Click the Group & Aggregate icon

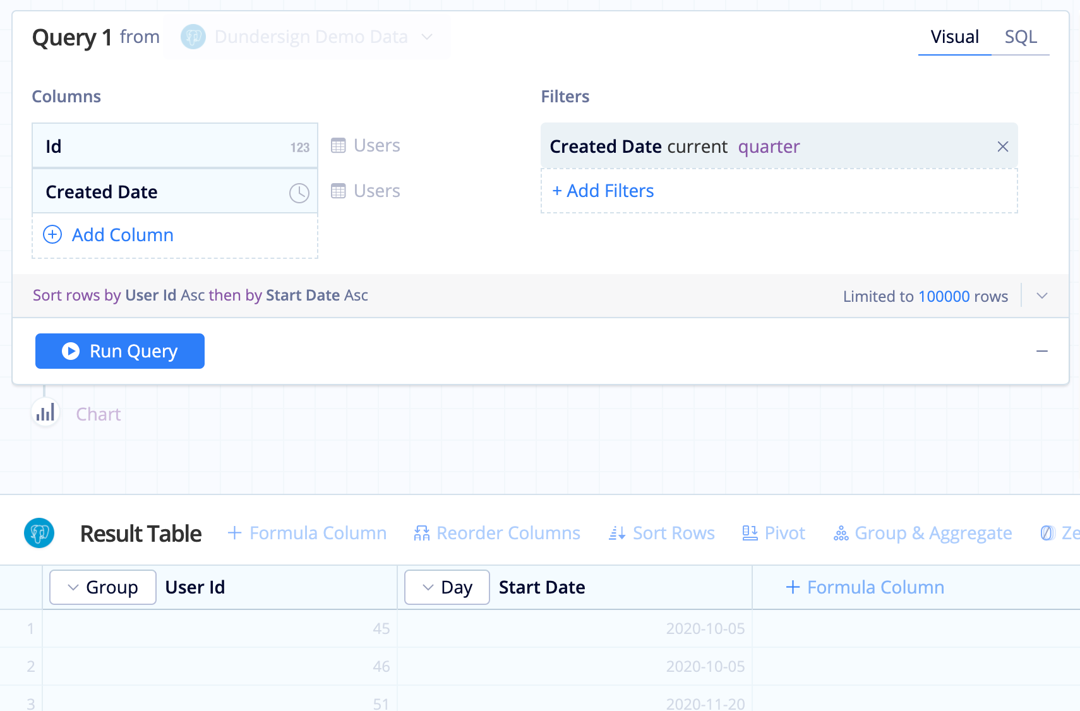click(x=841, y=534)
